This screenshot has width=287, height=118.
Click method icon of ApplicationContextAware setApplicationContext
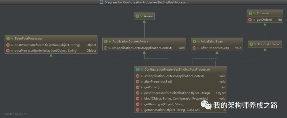tap(105, 48)
